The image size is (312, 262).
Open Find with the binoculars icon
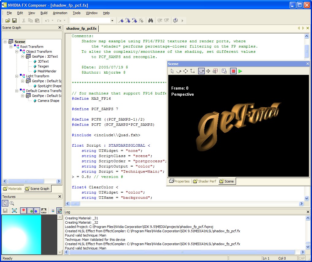click(x=150, y=21)
